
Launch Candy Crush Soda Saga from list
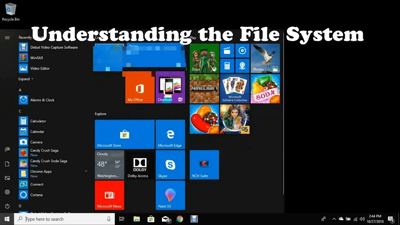click(x=43, y=163)
